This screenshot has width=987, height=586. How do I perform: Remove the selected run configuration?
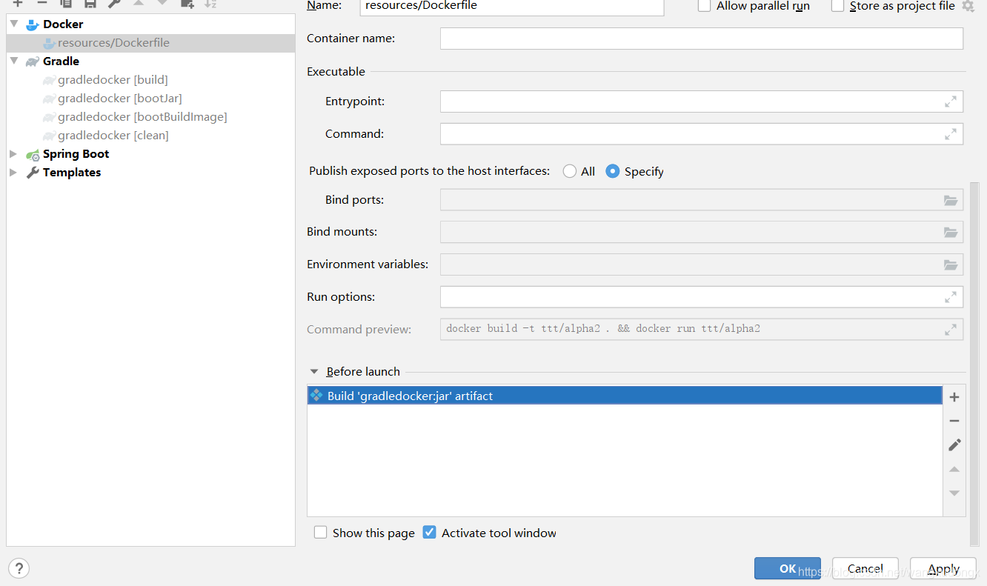point(42,4)
